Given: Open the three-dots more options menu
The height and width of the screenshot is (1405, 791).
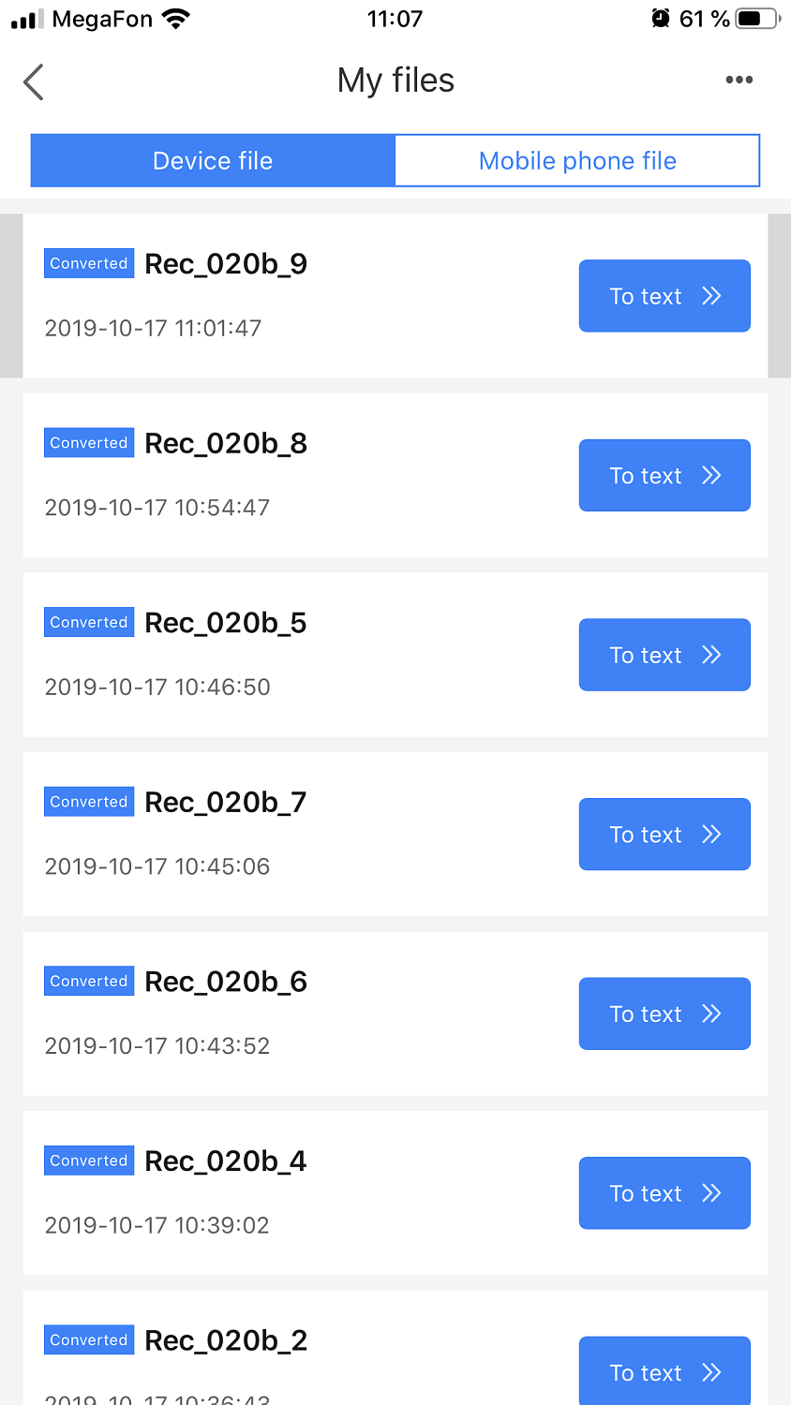Looking at the screenshot, I should (x=739, y=81).
